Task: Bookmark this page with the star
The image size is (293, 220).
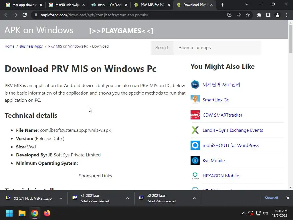Action: coord(248,15)
